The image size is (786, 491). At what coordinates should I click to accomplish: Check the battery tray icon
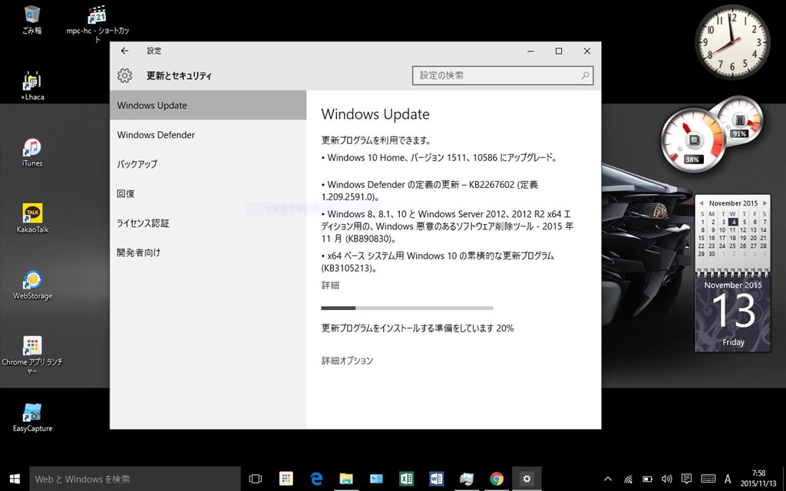[647, 479]
